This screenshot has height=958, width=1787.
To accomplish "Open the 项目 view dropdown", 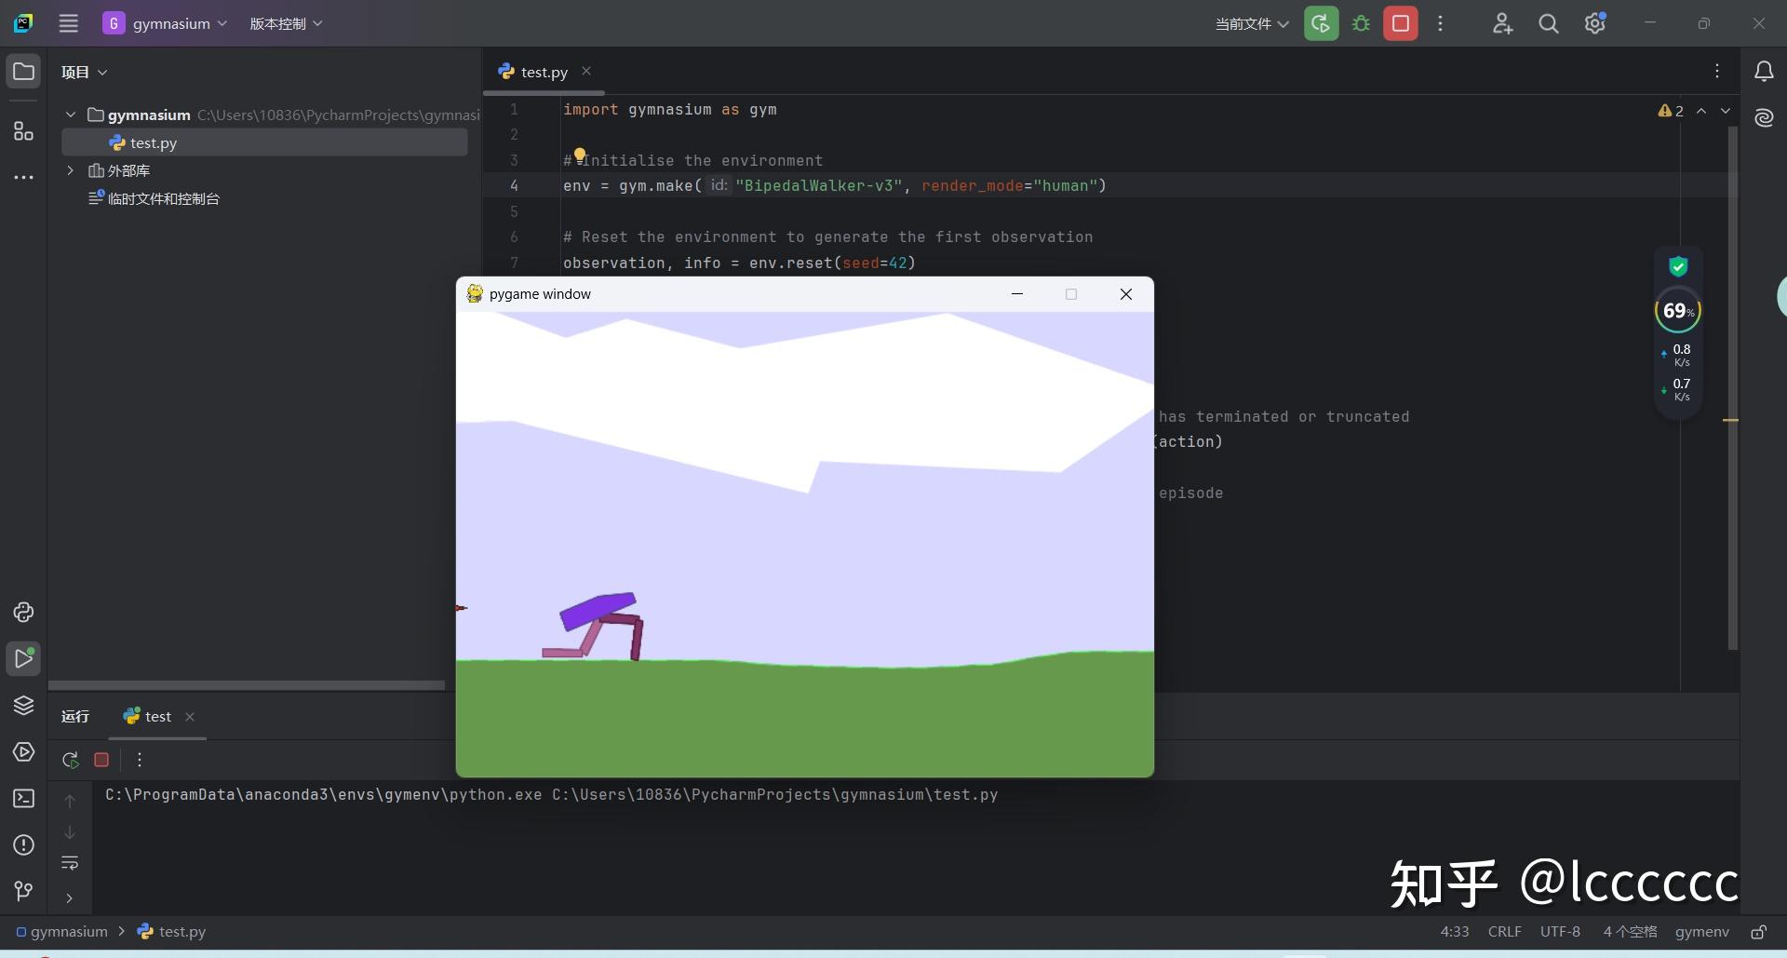I will click(x=84, y=72).
